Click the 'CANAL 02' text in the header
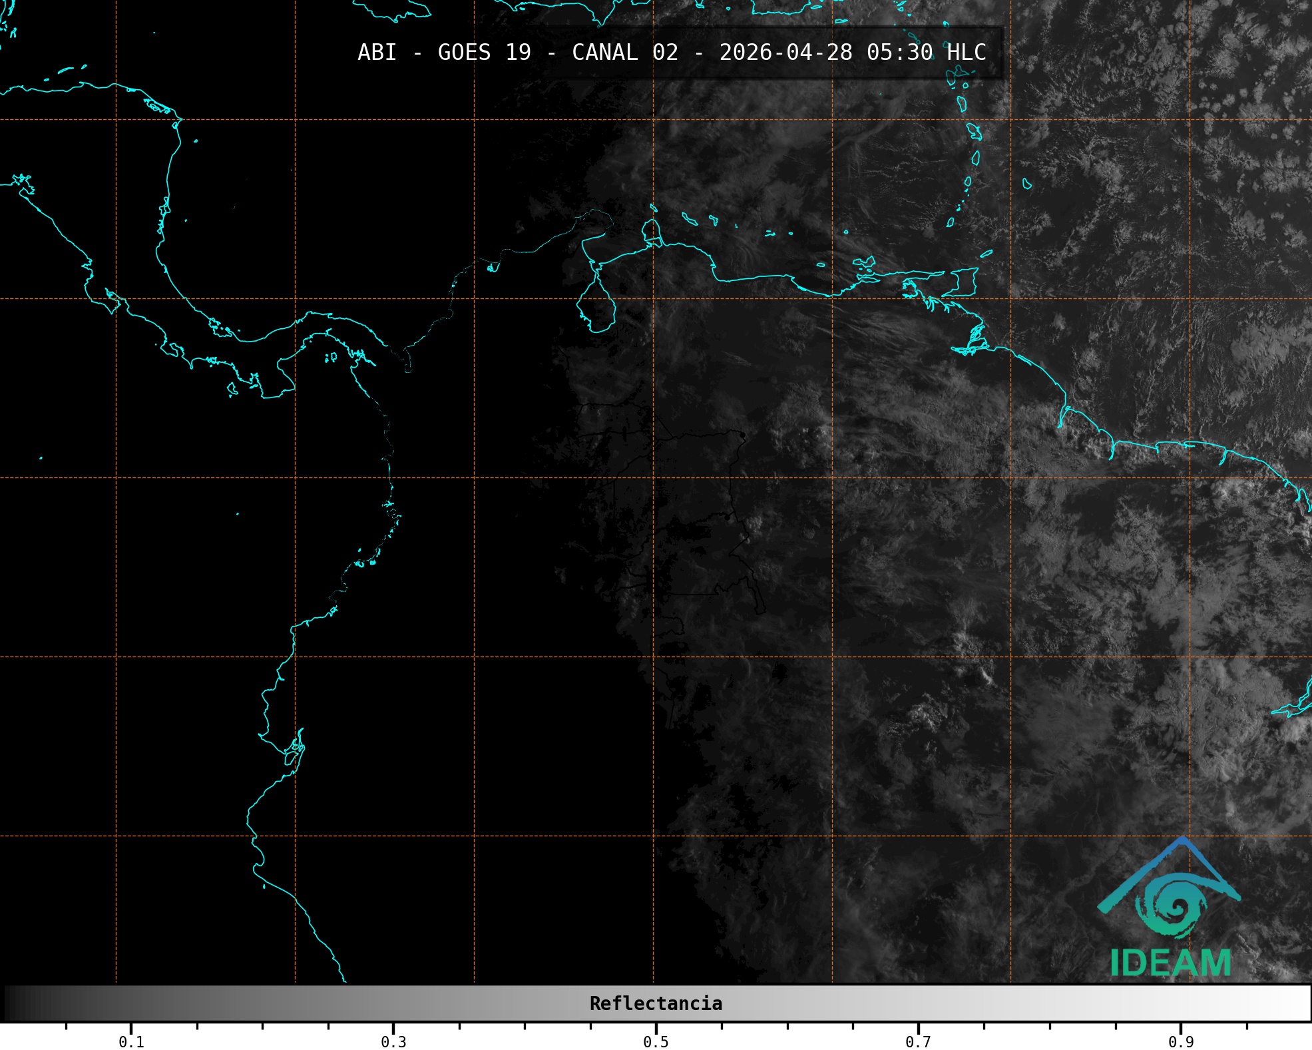Screen dimensions: 1312x1050 click(624, 53)
